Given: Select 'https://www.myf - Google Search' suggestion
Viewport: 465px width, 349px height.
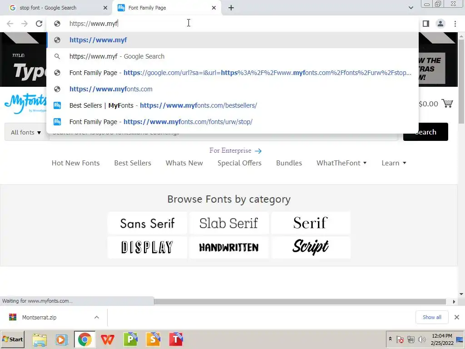Looking at the screenshot, I should click(232, 56).
